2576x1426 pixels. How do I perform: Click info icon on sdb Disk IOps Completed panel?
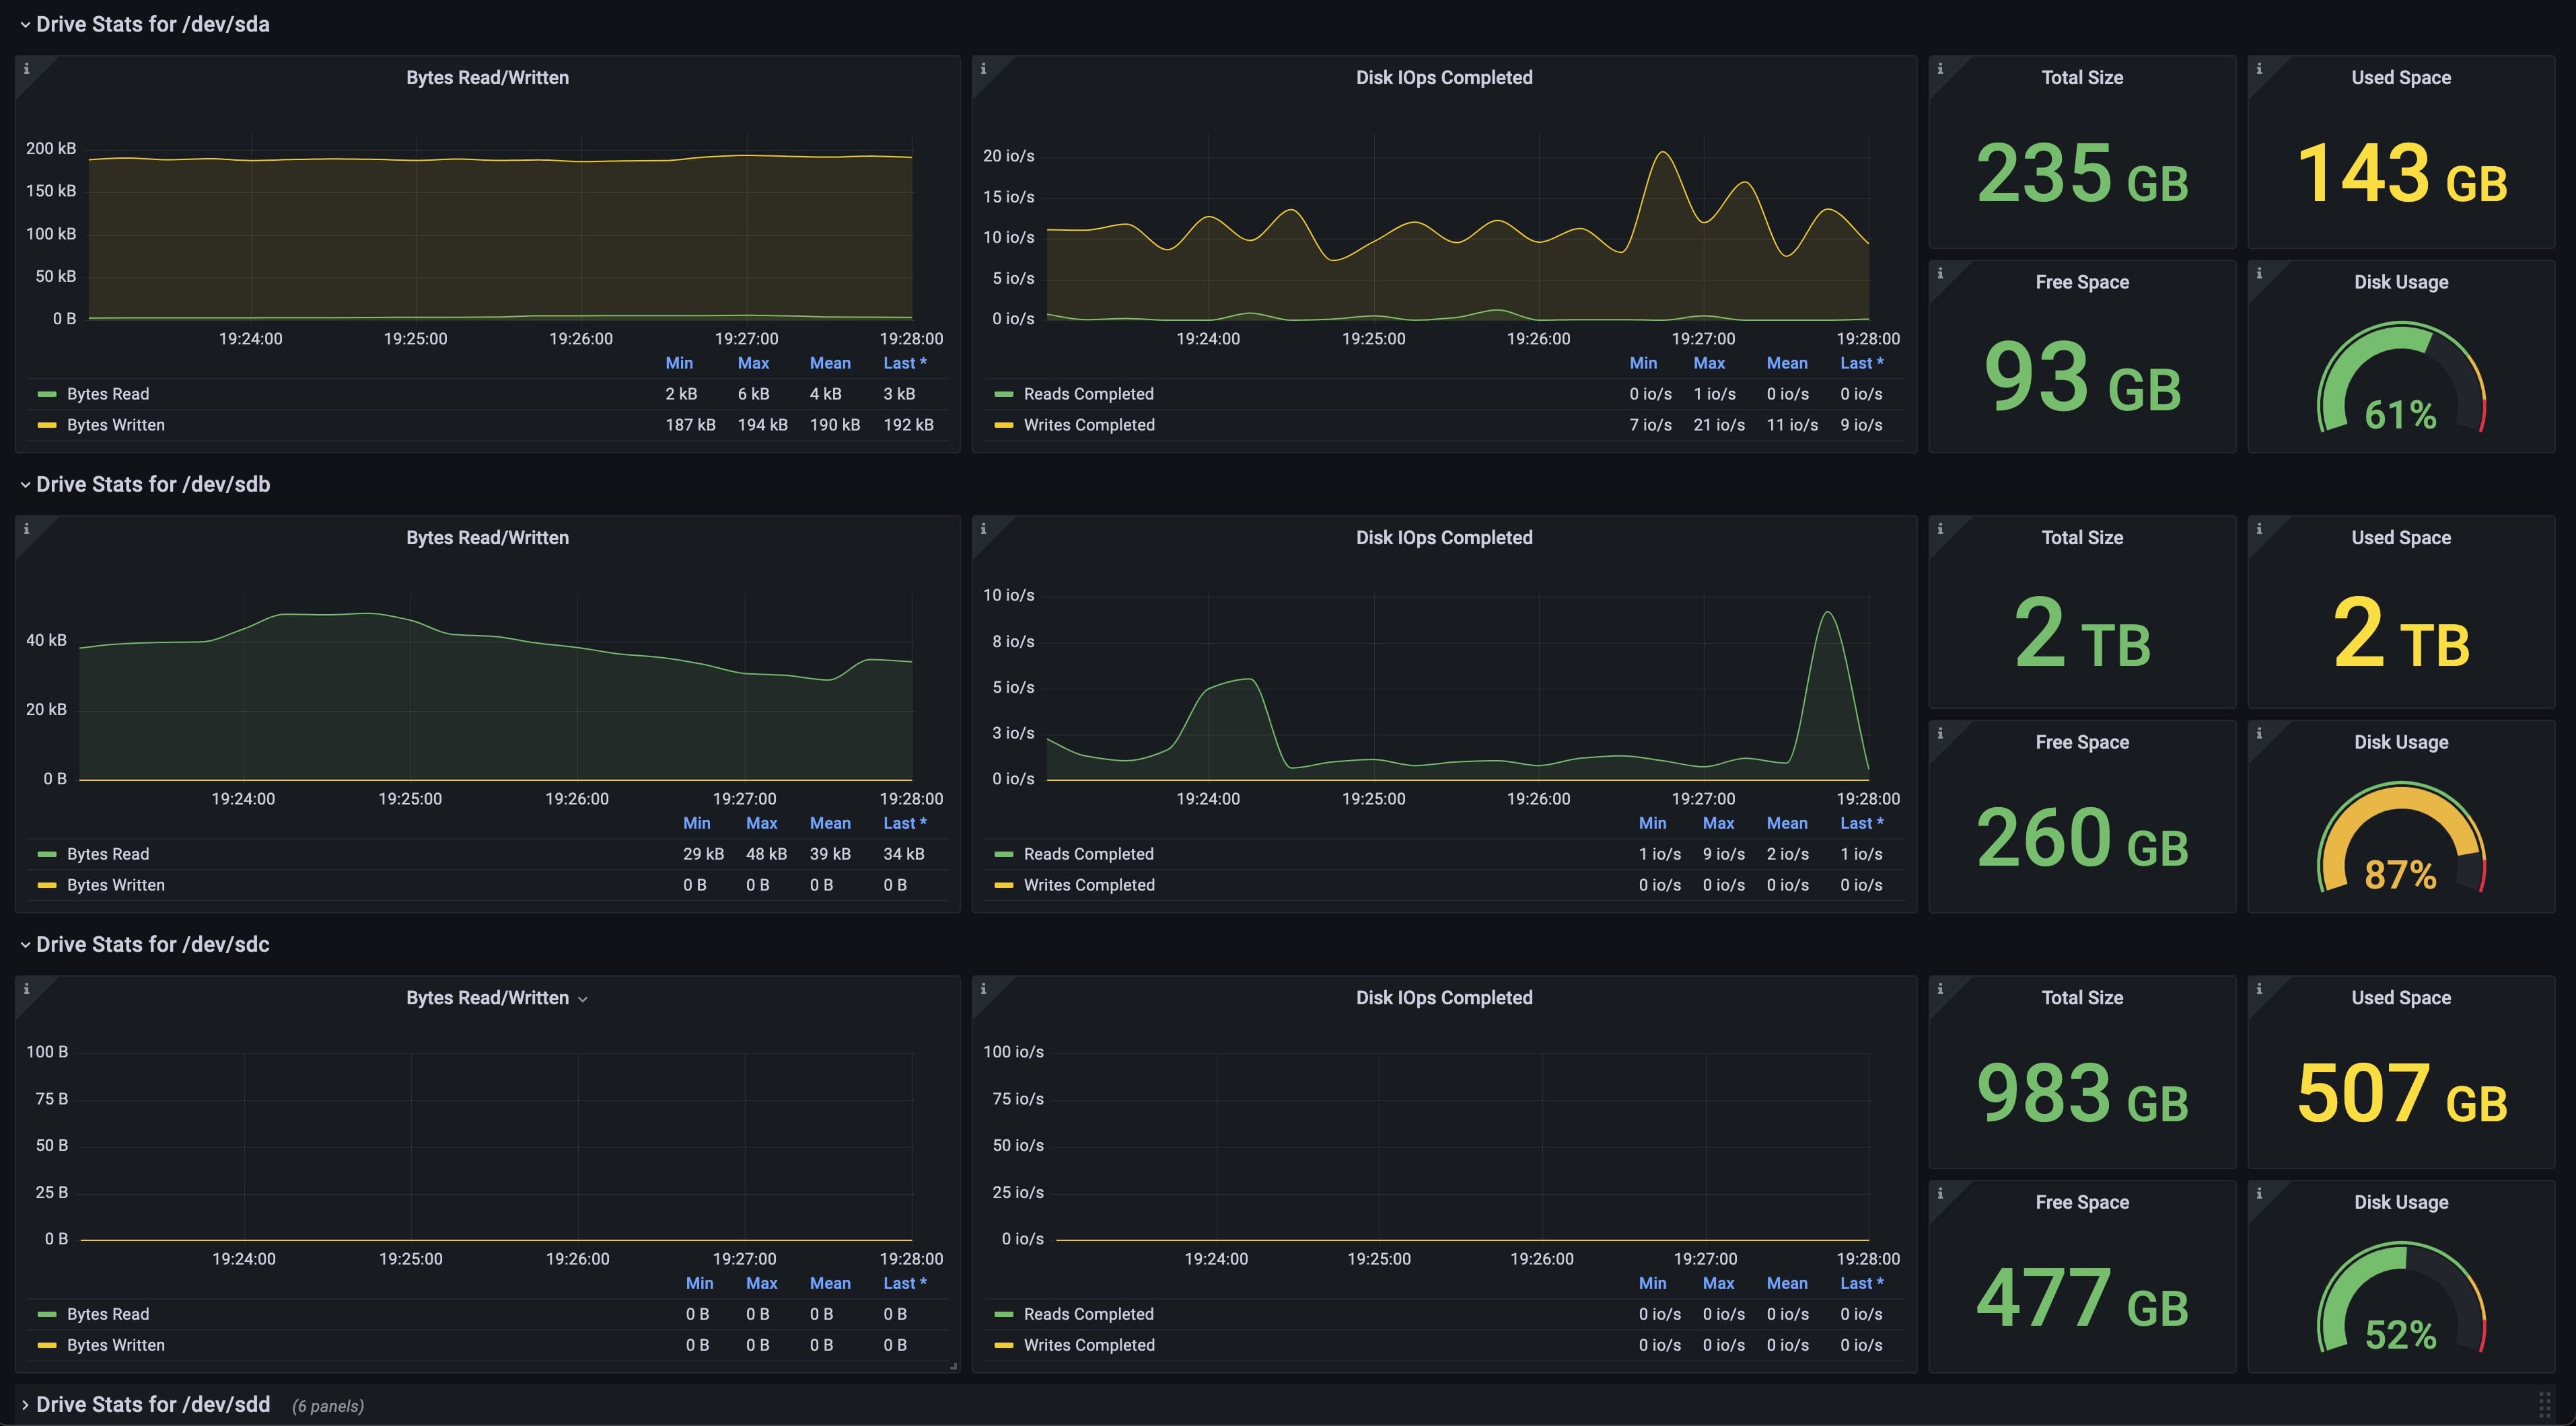coord(983,529)
